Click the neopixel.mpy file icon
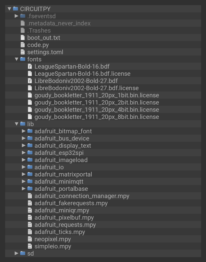 tap(30, 239)
